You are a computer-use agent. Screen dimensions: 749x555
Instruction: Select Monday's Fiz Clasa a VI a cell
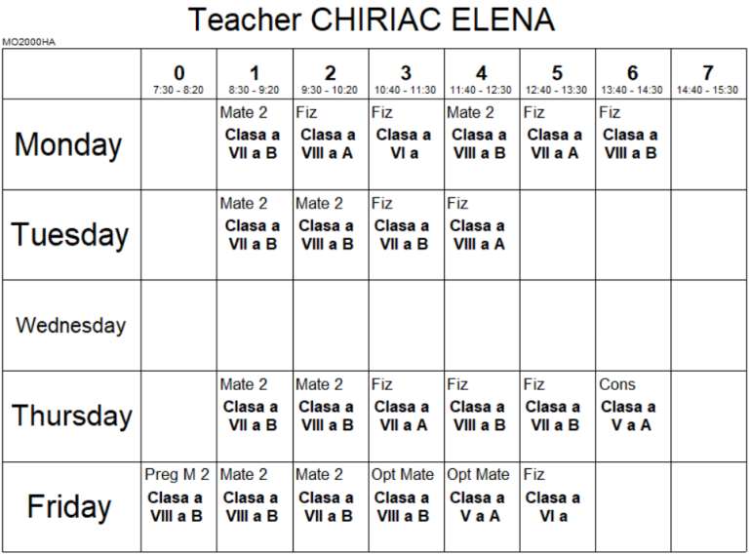[x=406, y=144]
